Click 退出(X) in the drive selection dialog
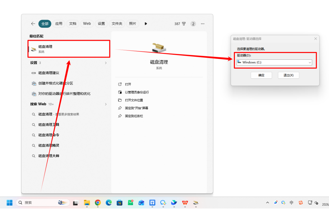Viewport: 329px width, 210px height. pos(288,75)
